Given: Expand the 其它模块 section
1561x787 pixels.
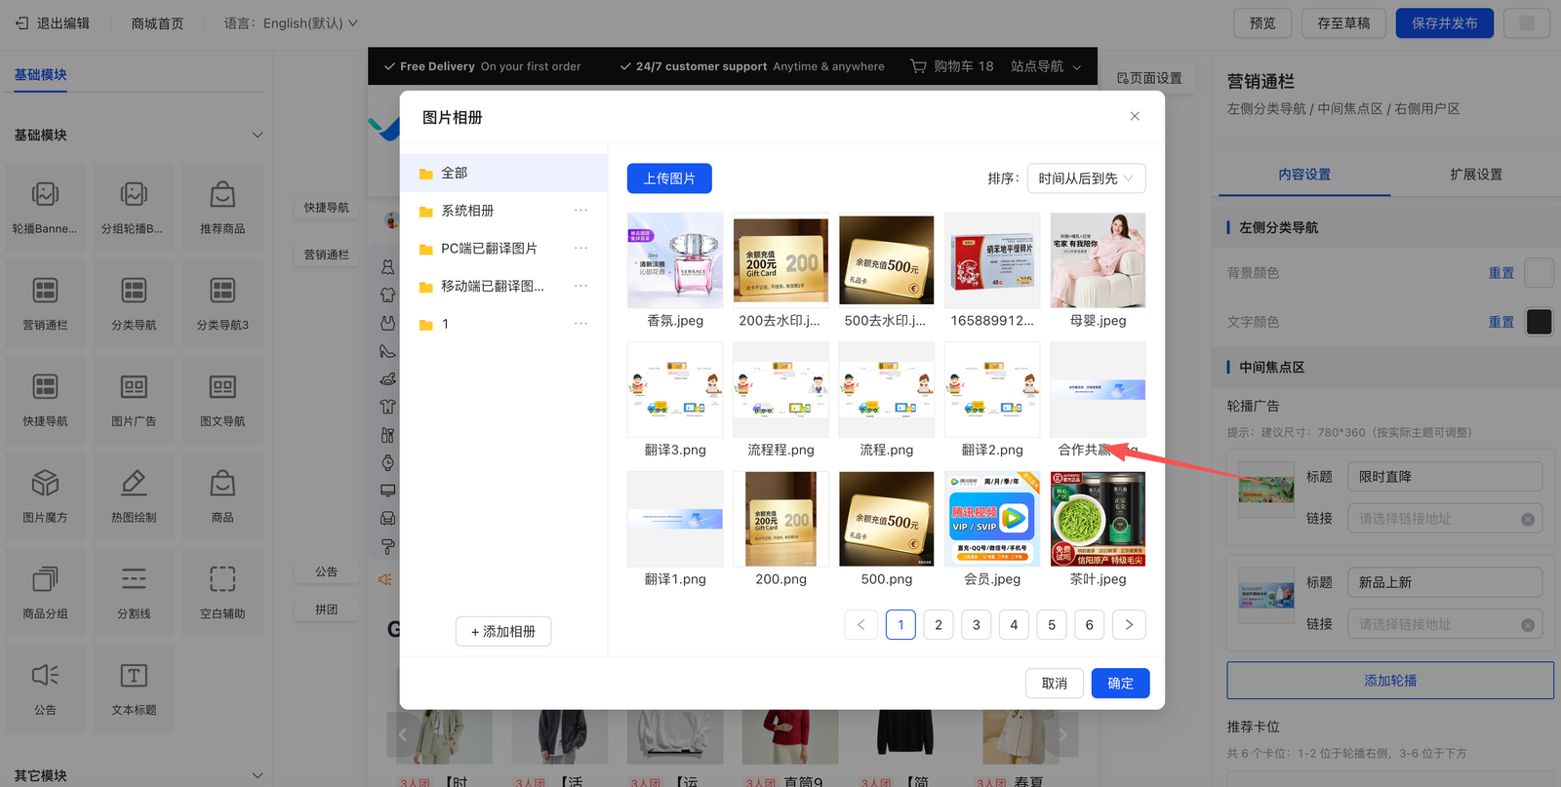Looking at the screenshot, I should [258, 775].
